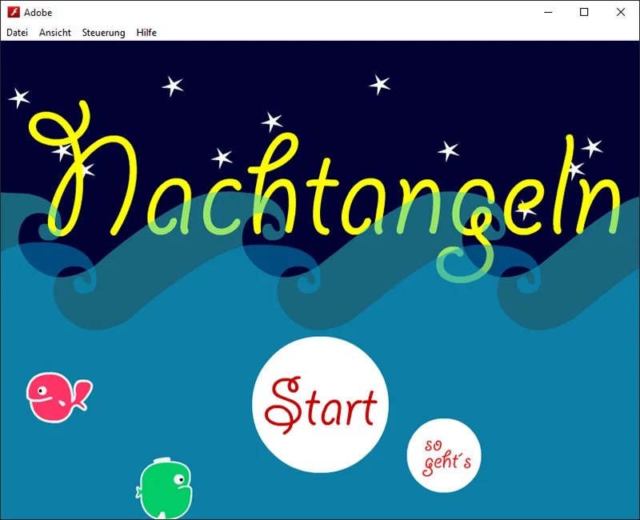The image size is (640, 520).
Task: Maximize the Adobe Flash Player window
Action: coord(584,12)
